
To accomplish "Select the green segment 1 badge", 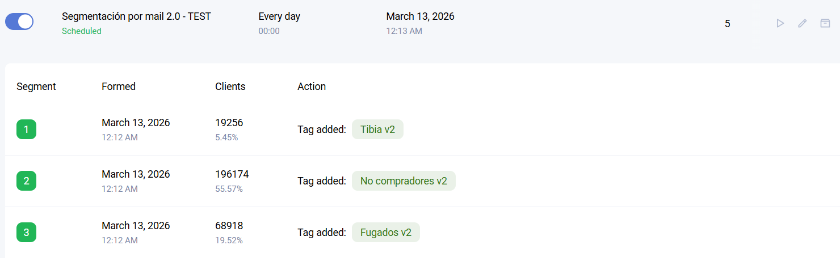I will 26,130.
